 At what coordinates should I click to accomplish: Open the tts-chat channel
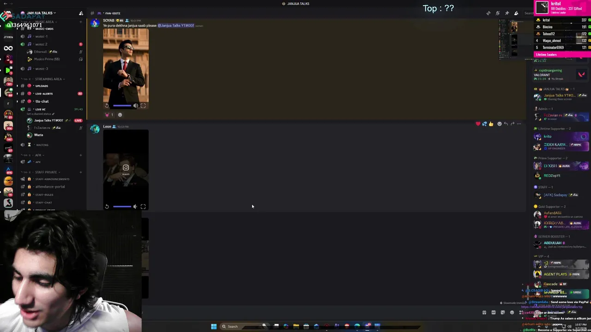51,101
